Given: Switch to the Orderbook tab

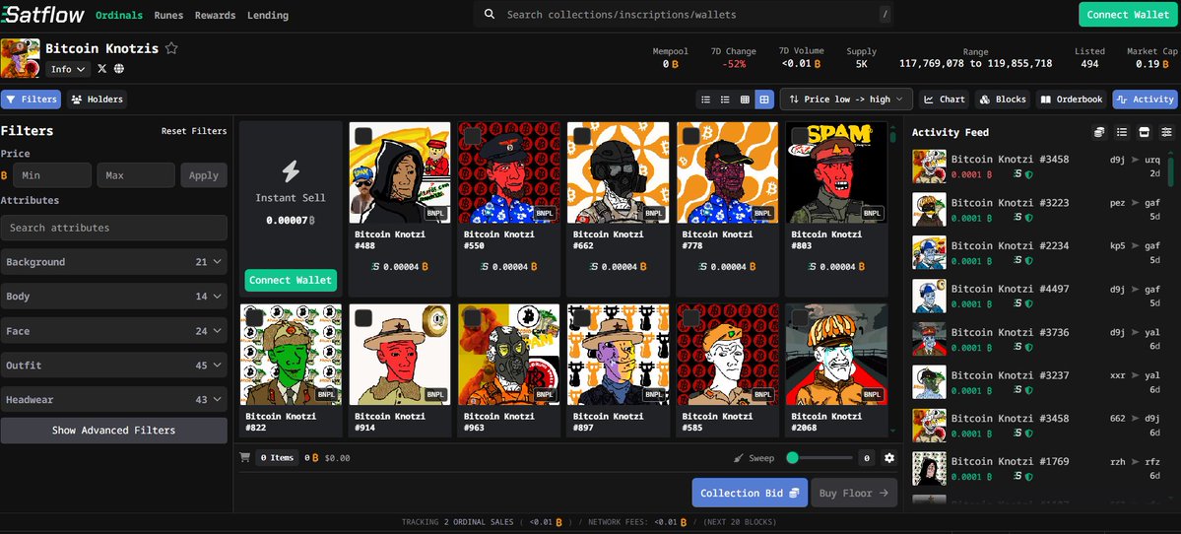Looking at the screenshot, I should 1072,100.
